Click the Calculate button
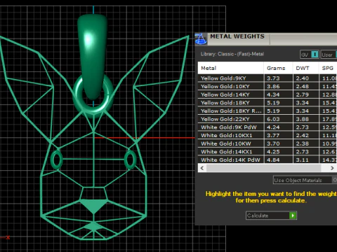 click(x=271, y=216)
